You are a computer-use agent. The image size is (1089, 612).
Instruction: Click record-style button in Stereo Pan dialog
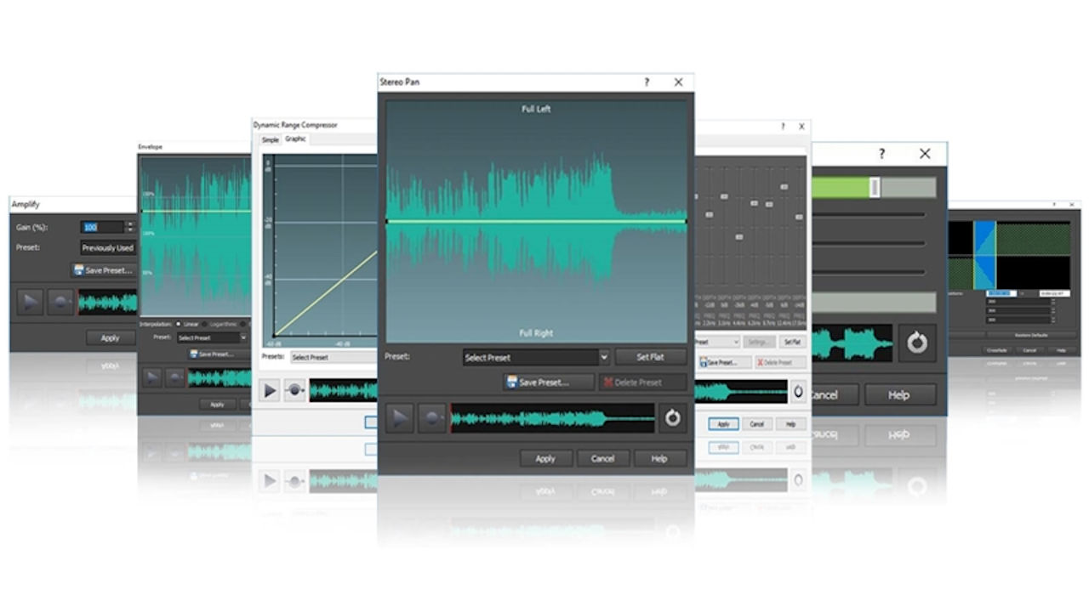point(431,418)
